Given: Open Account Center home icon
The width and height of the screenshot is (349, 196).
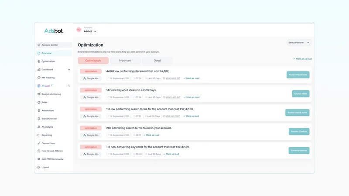Looking at the screenshot, I should pyautogui.click(x=39, y=45).
